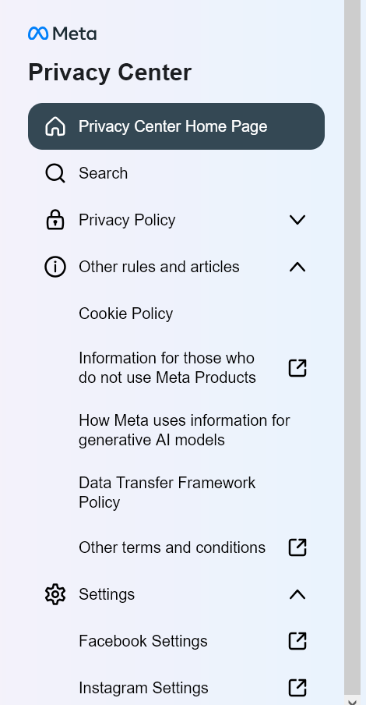The width and height of the screenshot is (366, 705).
Task: Select the Search menu item
Action: [176, 173]
